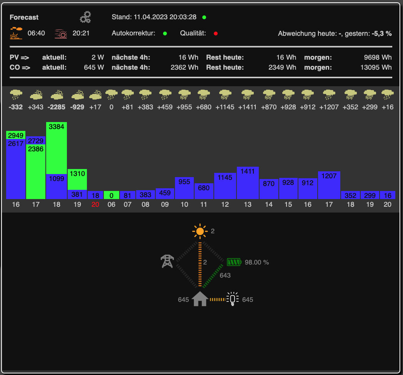This screenshot has width=403, height=375.
Task: Select the rain cloud above +459
Action: [165, 95]
